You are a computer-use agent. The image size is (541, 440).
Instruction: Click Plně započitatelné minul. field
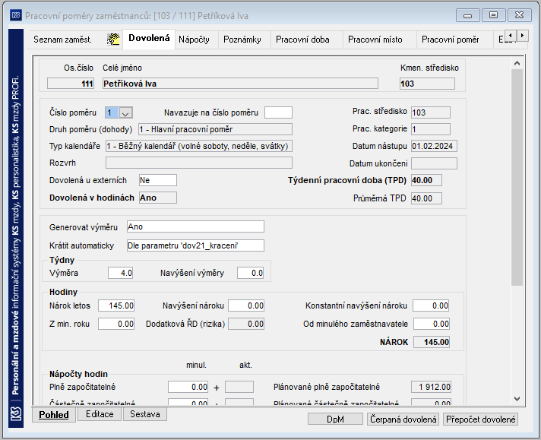(x=188, y=387)
